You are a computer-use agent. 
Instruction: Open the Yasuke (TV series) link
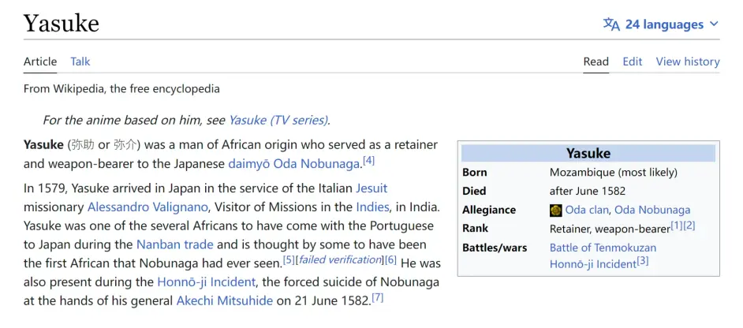278,120
